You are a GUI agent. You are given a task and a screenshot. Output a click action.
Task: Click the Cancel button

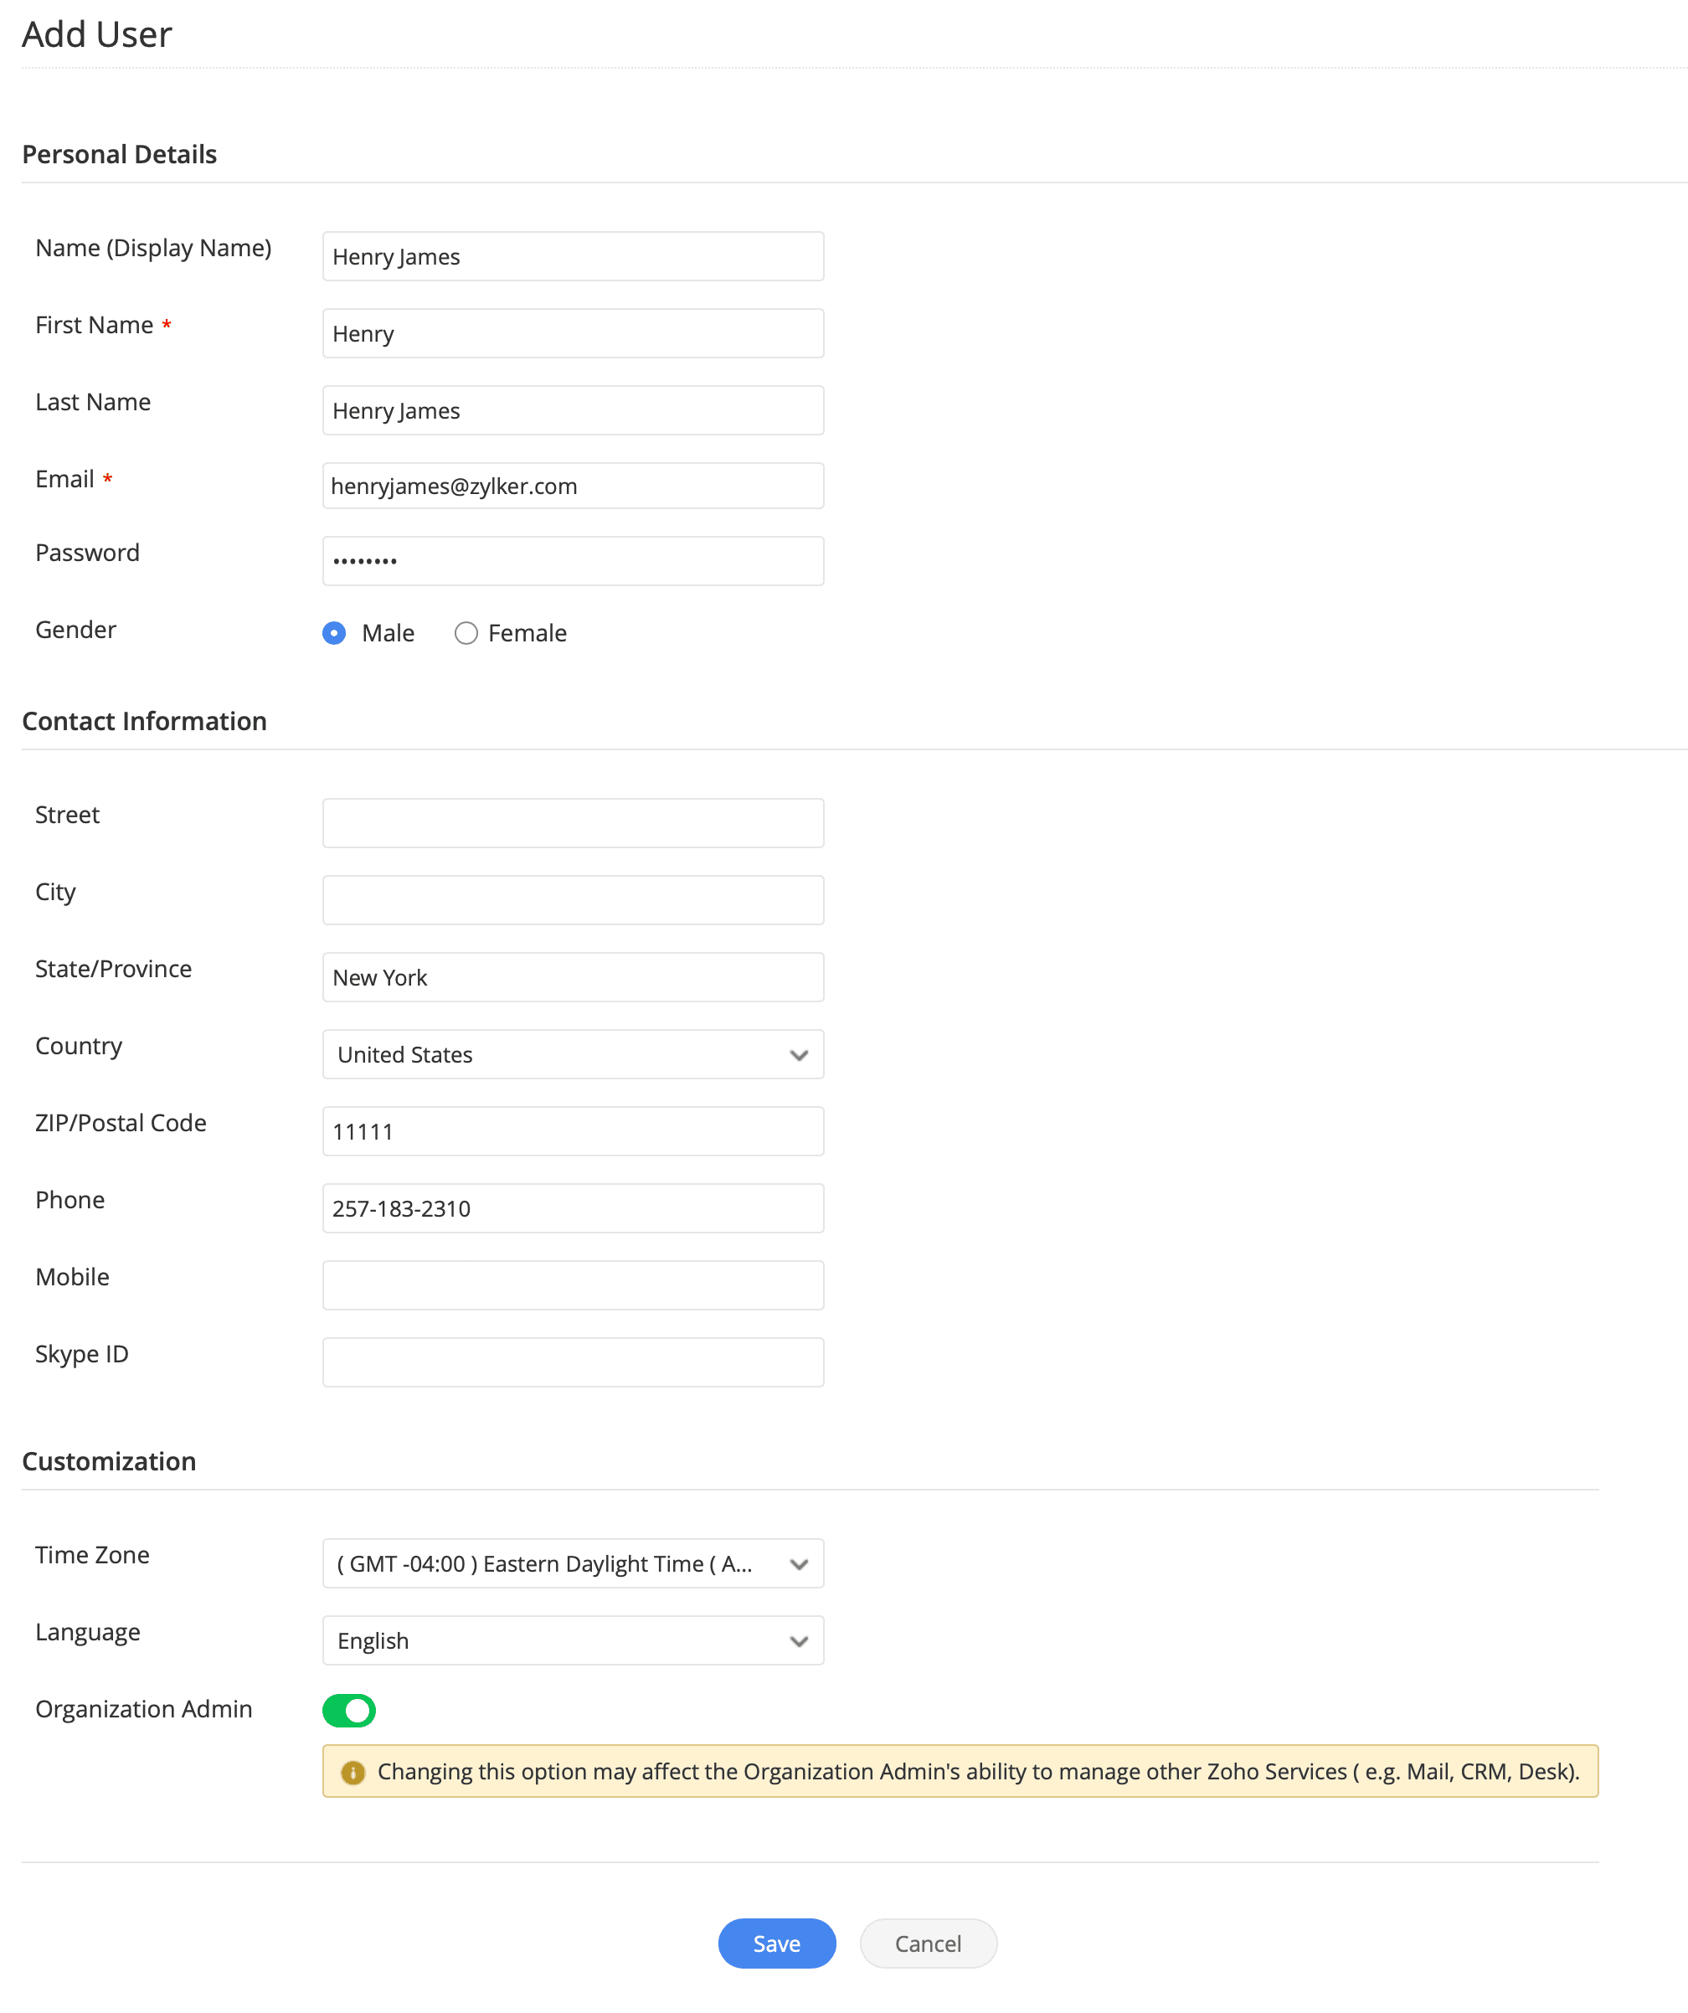coord(927,1943)
